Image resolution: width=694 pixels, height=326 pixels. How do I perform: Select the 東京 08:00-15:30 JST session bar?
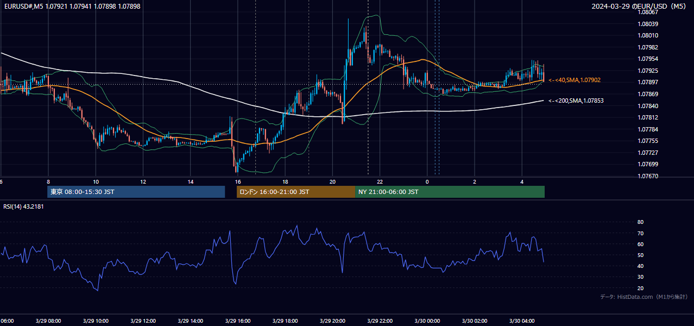pos(136,192)
